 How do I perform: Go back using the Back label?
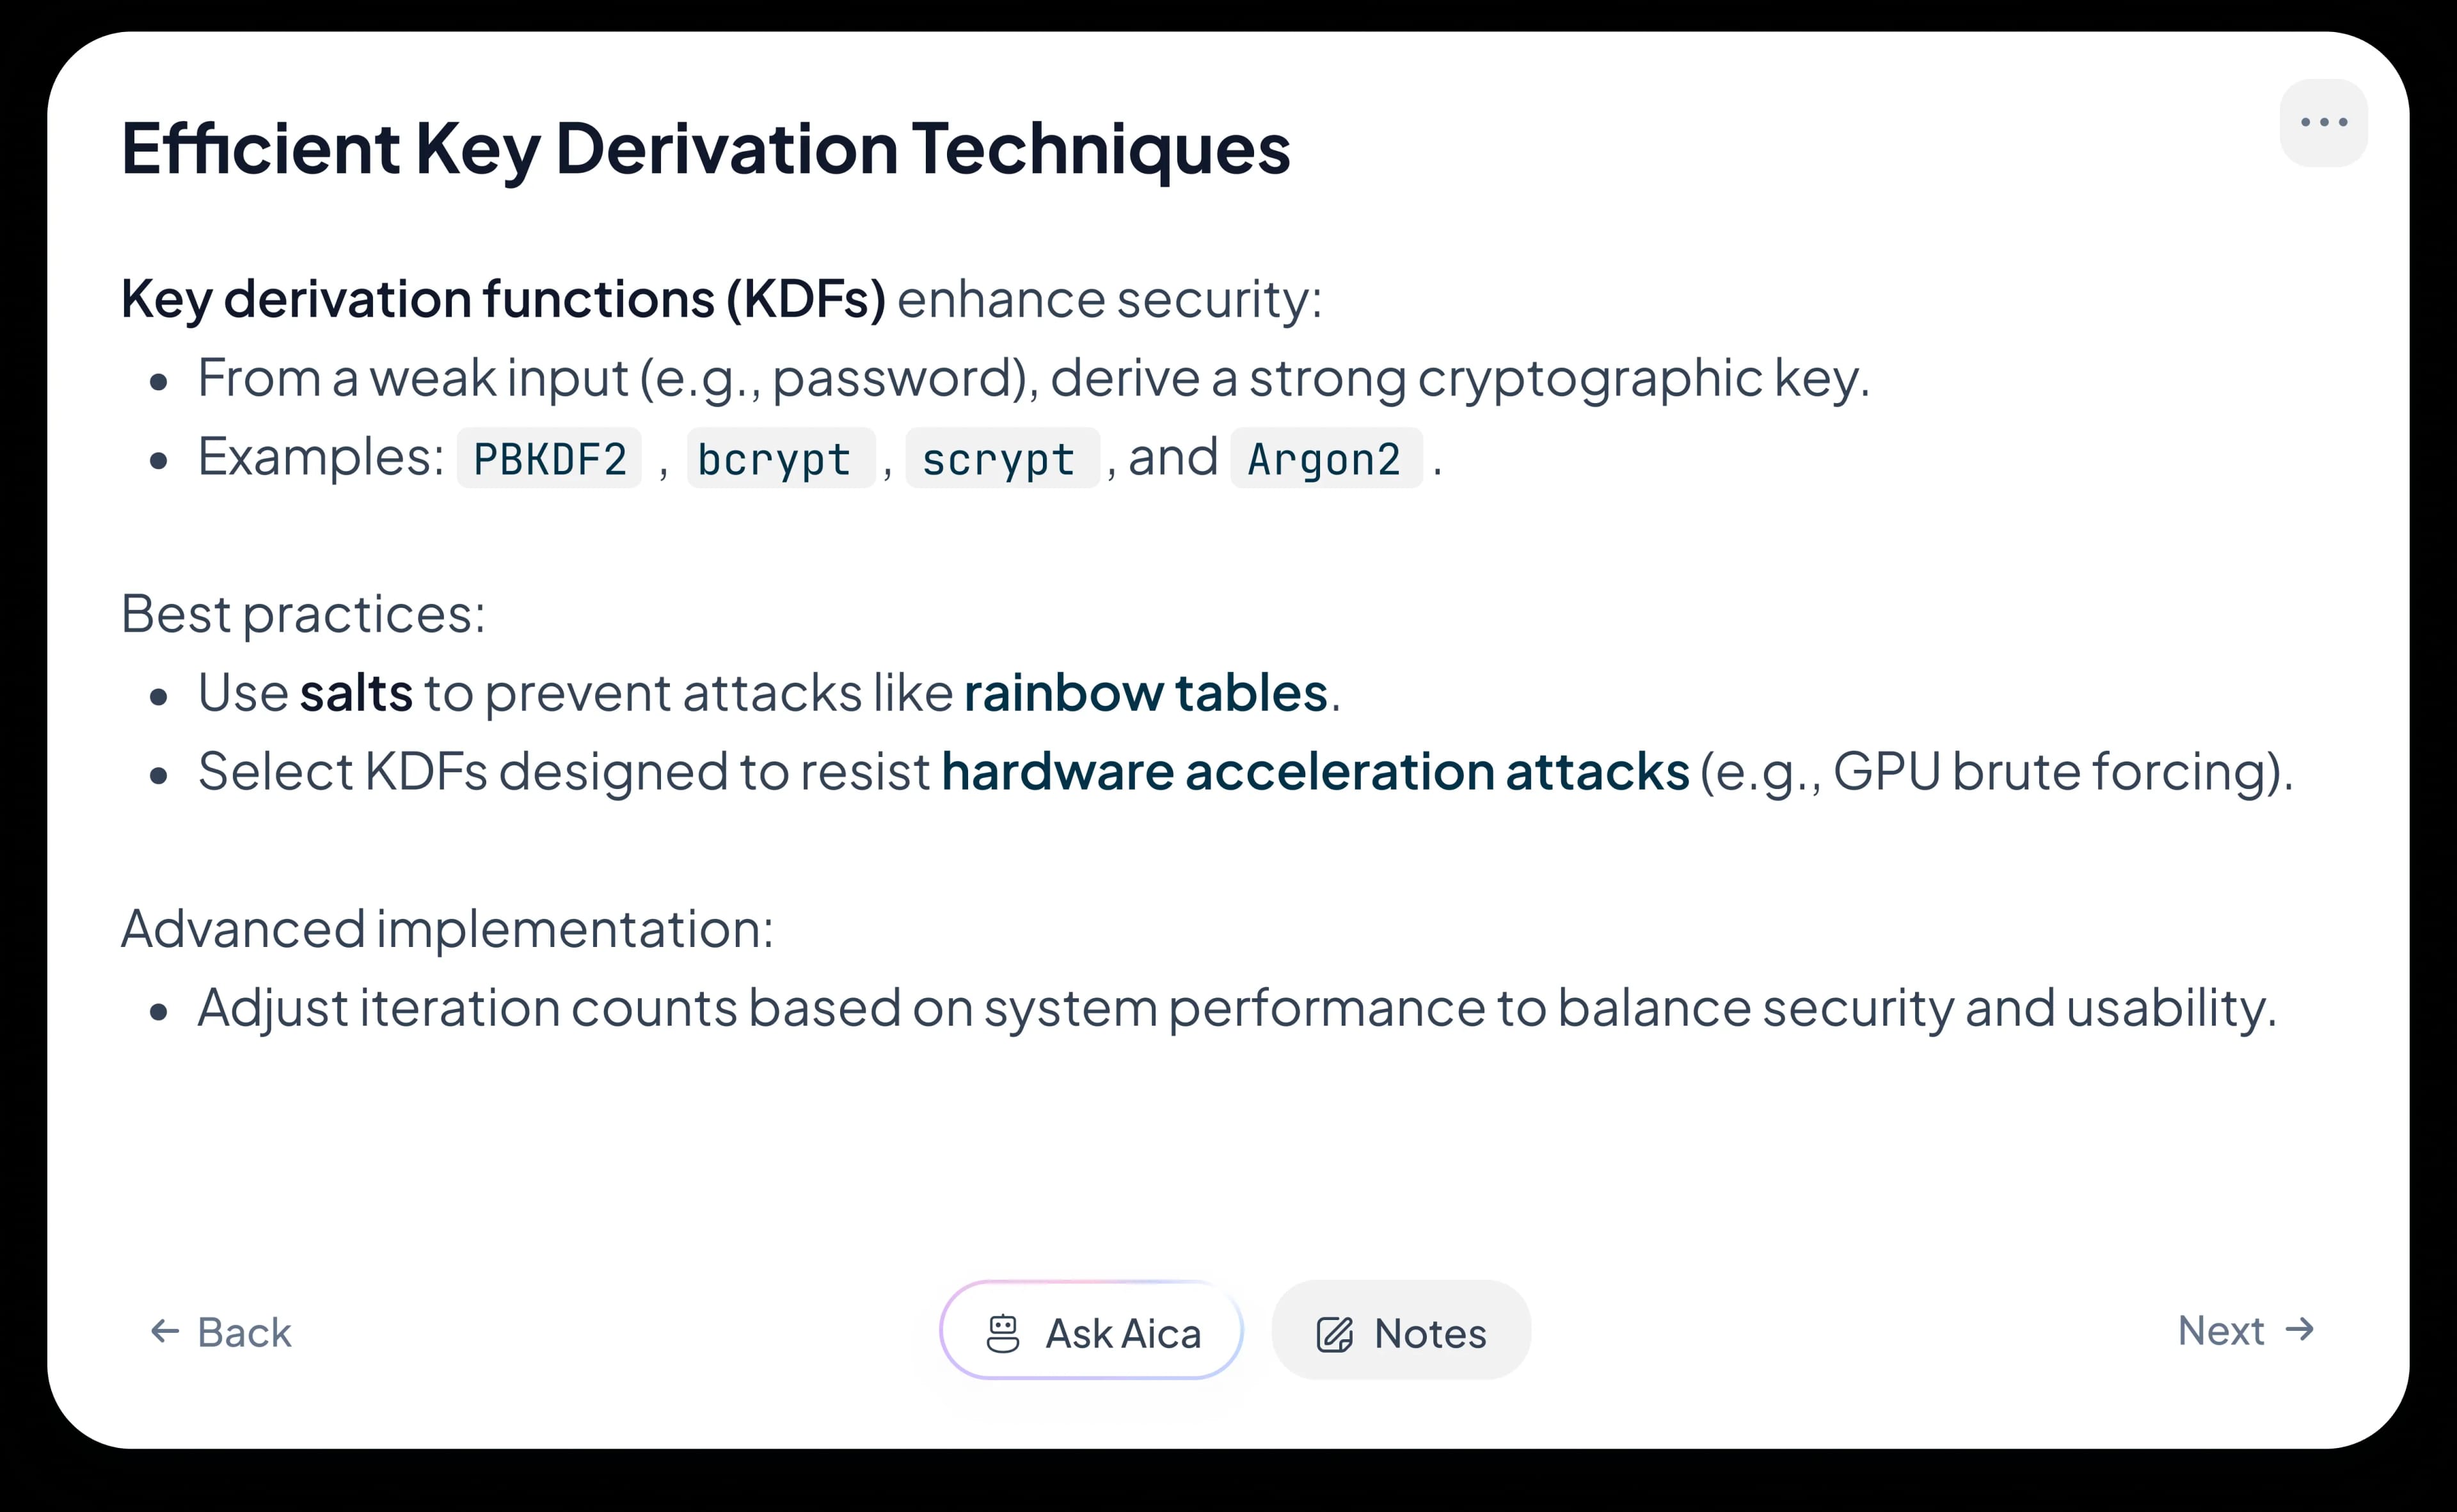point(244,1332)
